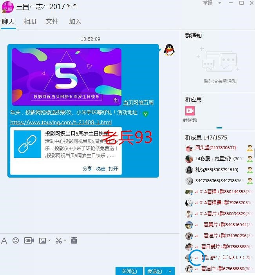Open the font formatting tool
The image size is (255, 275).
[x=4, y=240]
